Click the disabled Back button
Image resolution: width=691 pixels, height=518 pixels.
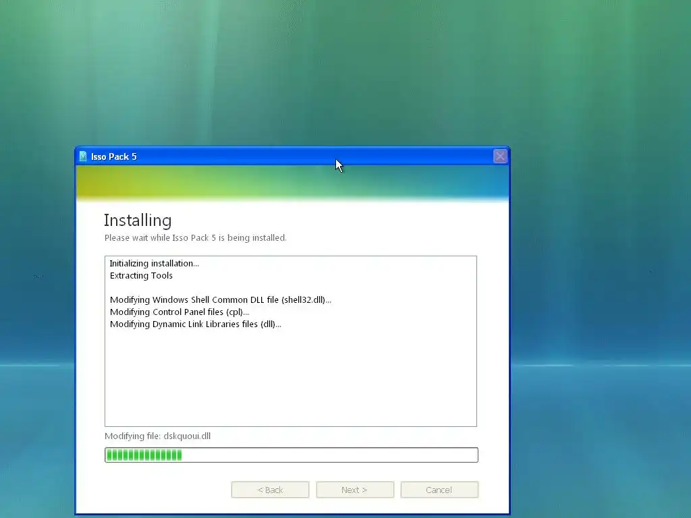coord(270,490)
